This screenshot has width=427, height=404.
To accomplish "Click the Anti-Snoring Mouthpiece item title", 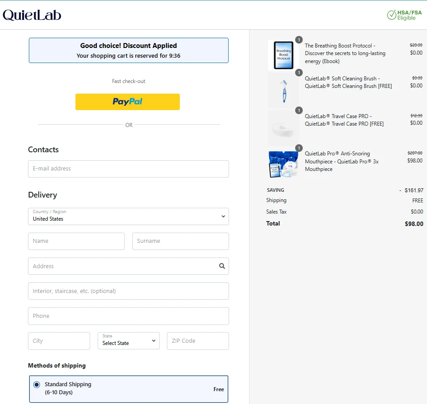I will (x=342, y=161).
